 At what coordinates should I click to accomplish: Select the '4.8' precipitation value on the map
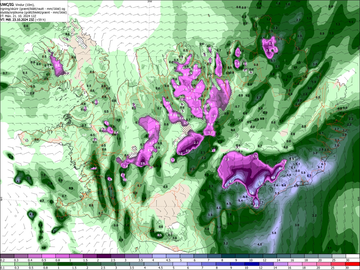coord(32,215)
